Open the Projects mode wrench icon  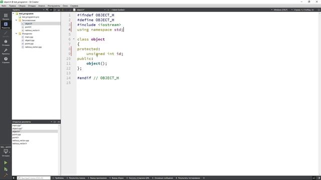[6, 51]
